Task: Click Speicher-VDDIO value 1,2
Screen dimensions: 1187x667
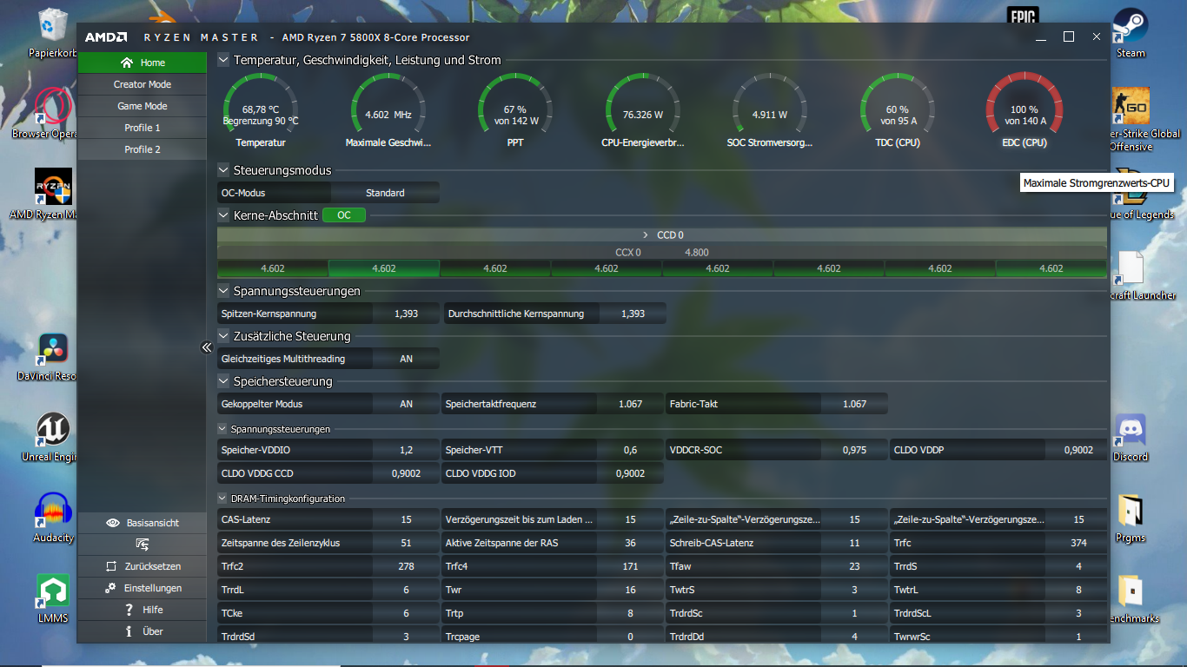Action: [406, 450]
